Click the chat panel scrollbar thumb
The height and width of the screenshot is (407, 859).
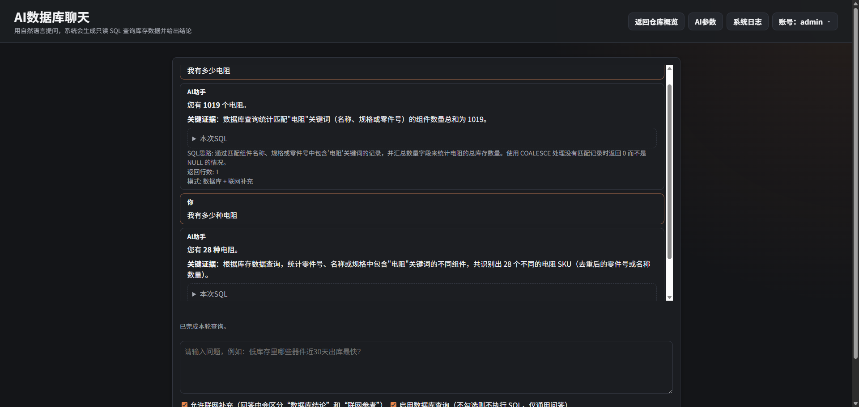click(669, 172)
